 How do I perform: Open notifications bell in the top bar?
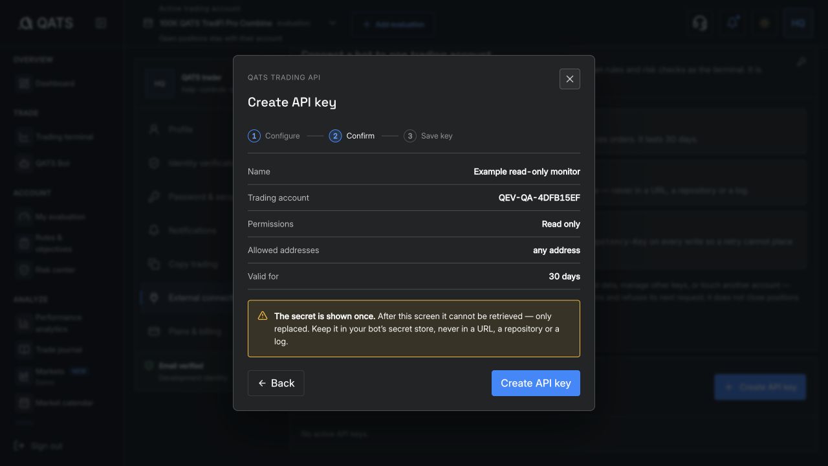pos(732,23)
